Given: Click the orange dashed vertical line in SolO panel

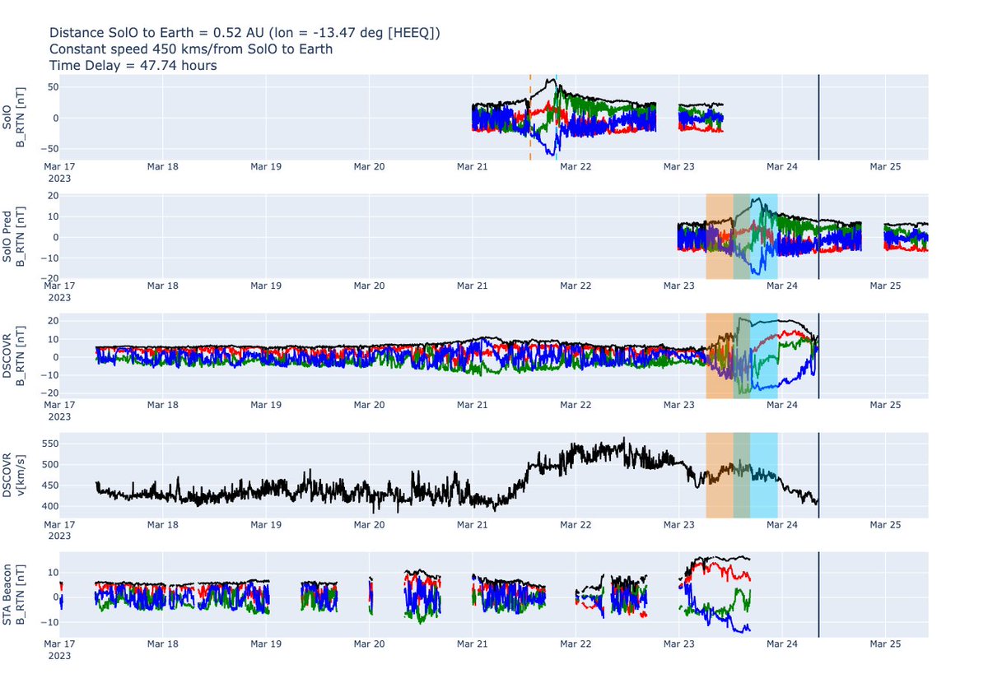Looking at the screenshot, I should tap(530, 117).
